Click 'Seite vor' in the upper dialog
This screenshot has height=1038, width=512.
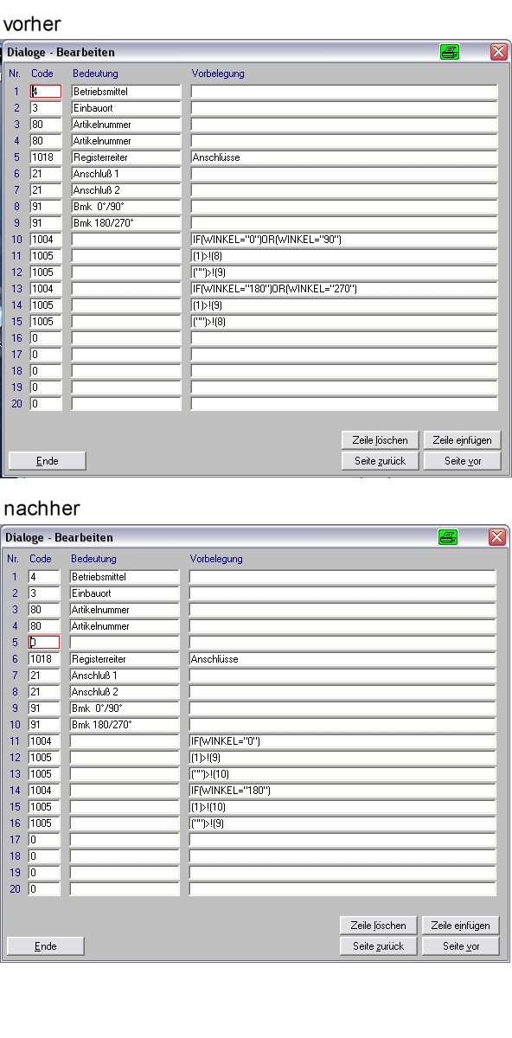tap(462, 461)
